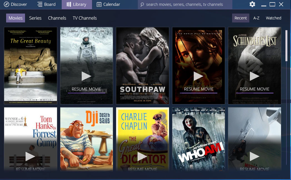The height and width of the screenshot is (180, 291).
Task: Click the compass icon beside Discover
Action: pyautogui.click(x=6, y=4)
